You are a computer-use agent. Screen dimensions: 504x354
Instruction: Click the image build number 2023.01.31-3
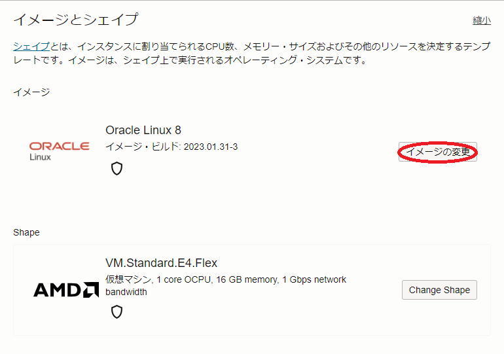coord(211,147)
